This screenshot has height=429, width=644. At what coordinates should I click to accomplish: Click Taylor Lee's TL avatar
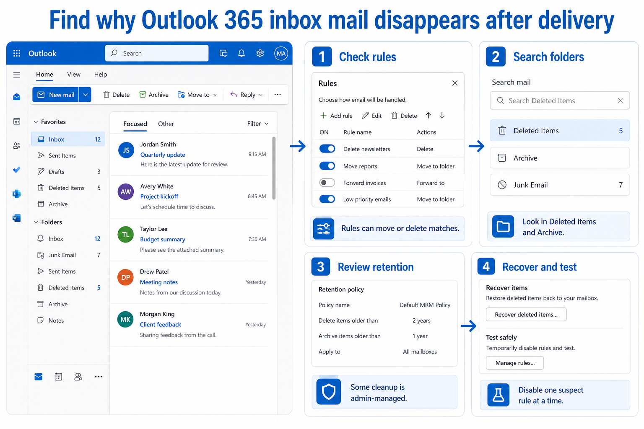[x=126, y=235]
